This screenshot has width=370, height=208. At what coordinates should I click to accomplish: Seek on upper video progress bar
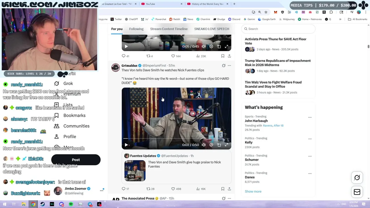(176, 40)
